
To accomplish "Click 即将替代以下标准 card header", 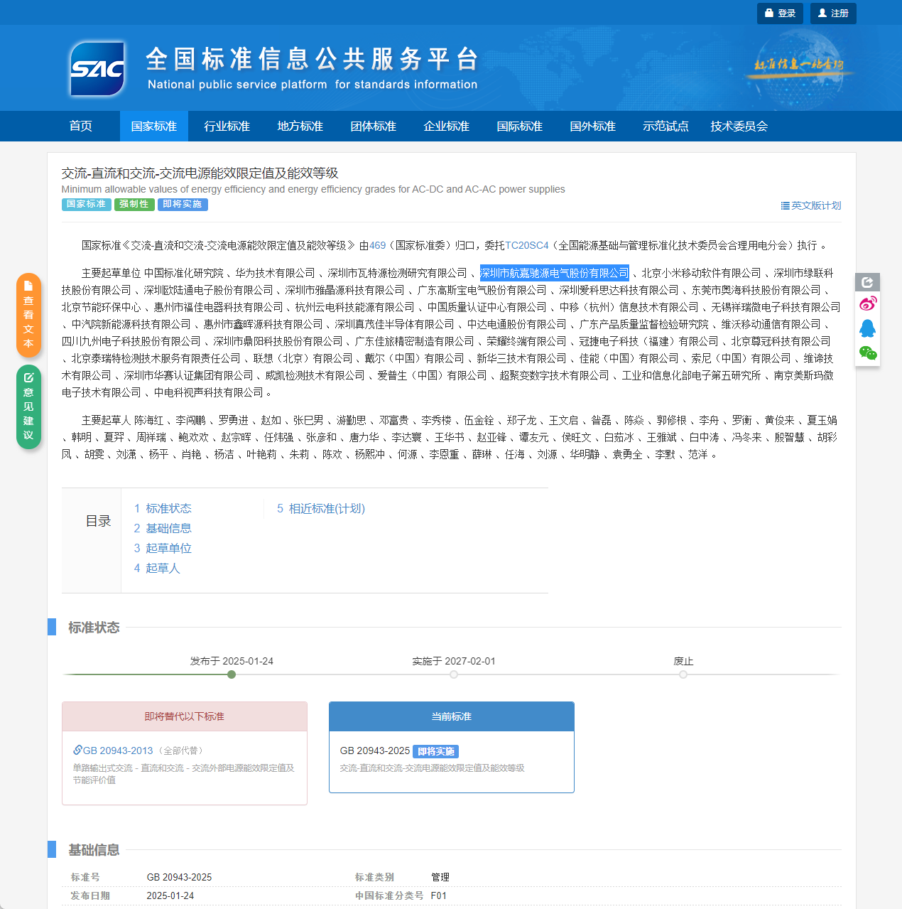I will point(185,716).
